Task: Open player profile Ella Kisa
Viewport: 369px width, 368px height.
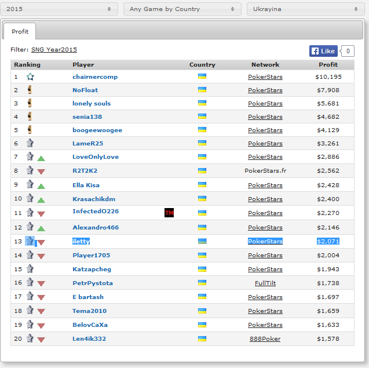Action: point(86,185)
